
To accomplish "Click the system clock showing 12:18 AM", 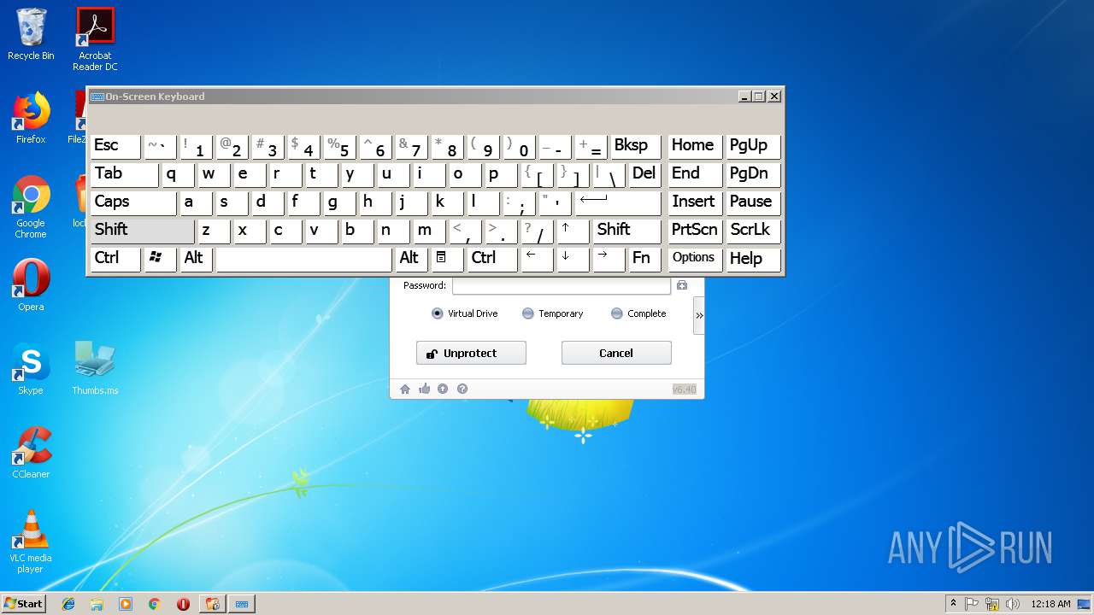I will click(x=1050, y=604).
